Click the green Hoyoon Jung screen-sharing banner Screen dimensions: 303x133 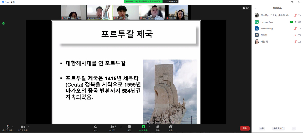click(x=143, y=2)
